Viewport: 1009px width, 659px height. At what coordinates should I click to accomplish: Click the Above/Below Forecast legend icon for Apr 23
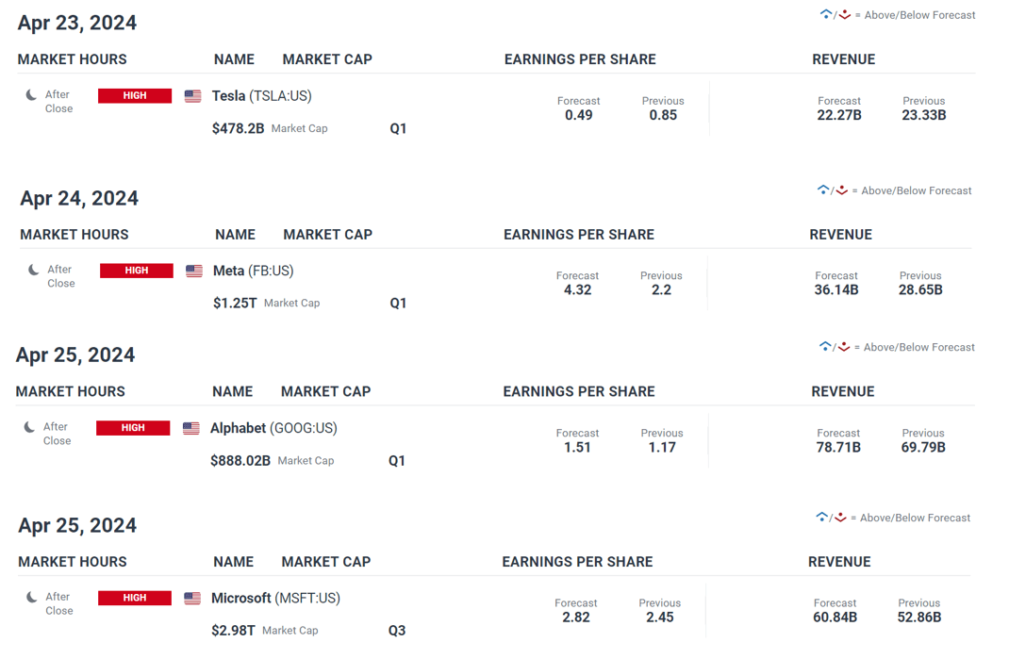click(x=835, y=15)
